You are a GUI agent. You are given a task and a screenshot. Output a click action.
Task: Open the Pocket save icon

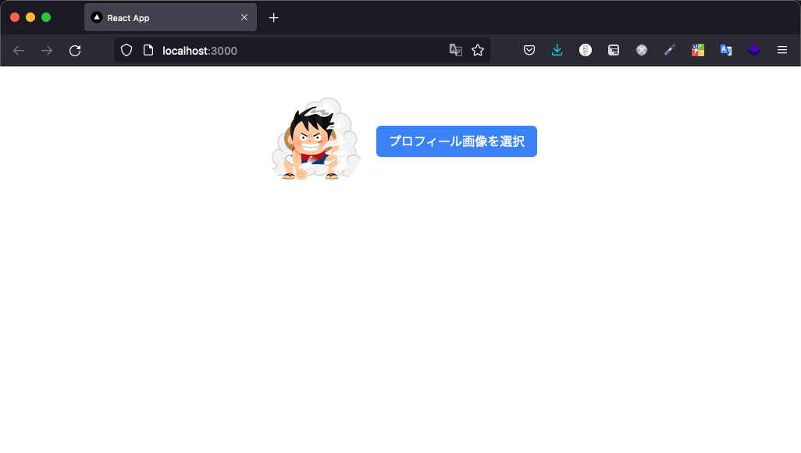tap(529, 50)
